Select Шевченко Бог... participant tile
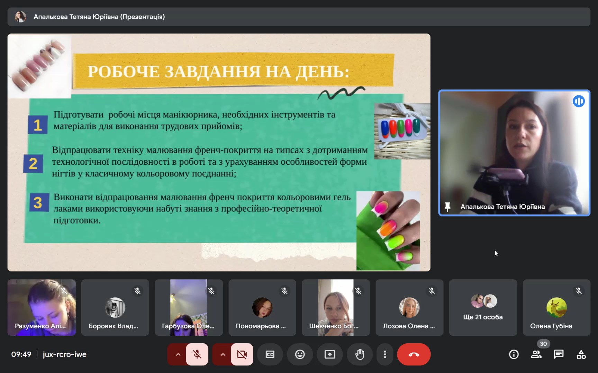598x373 pixels. (x=336, y=307)
